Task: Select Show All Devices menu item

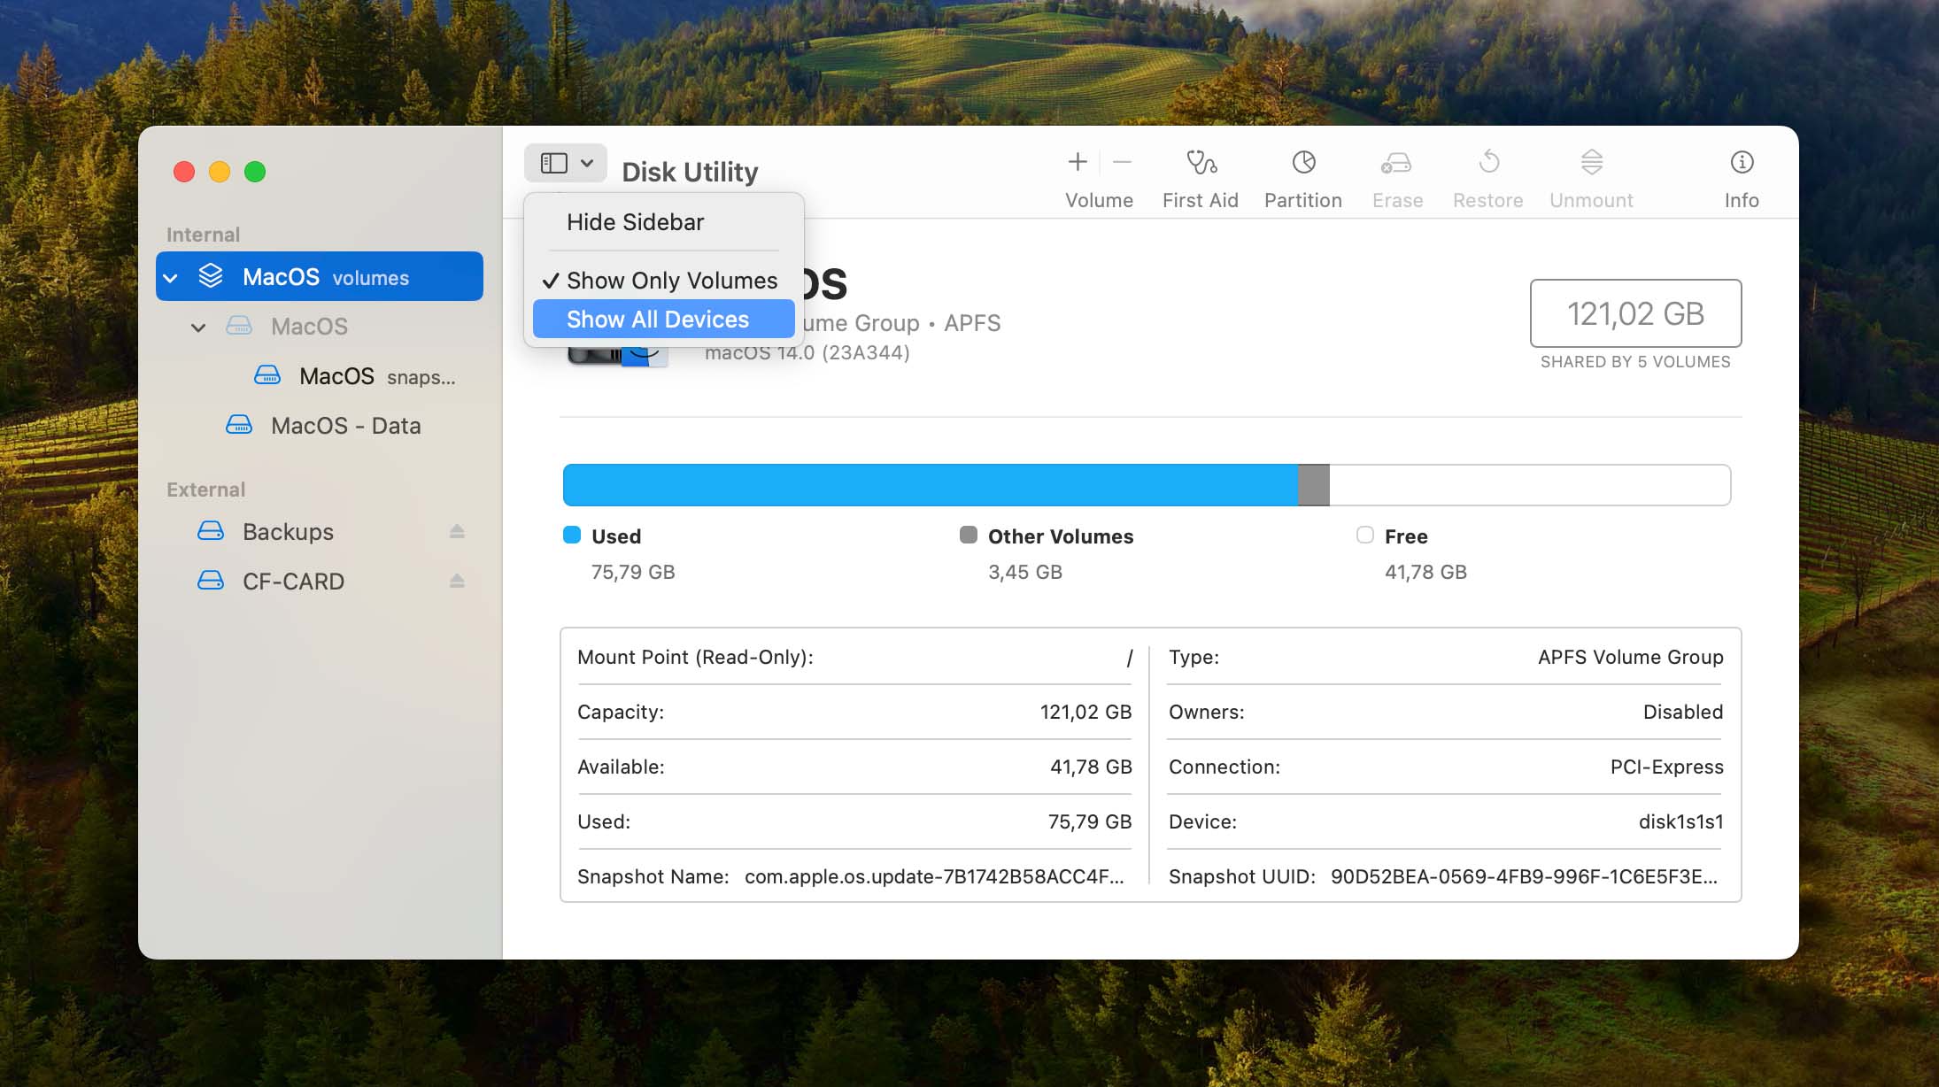Action: pos(664,319)
